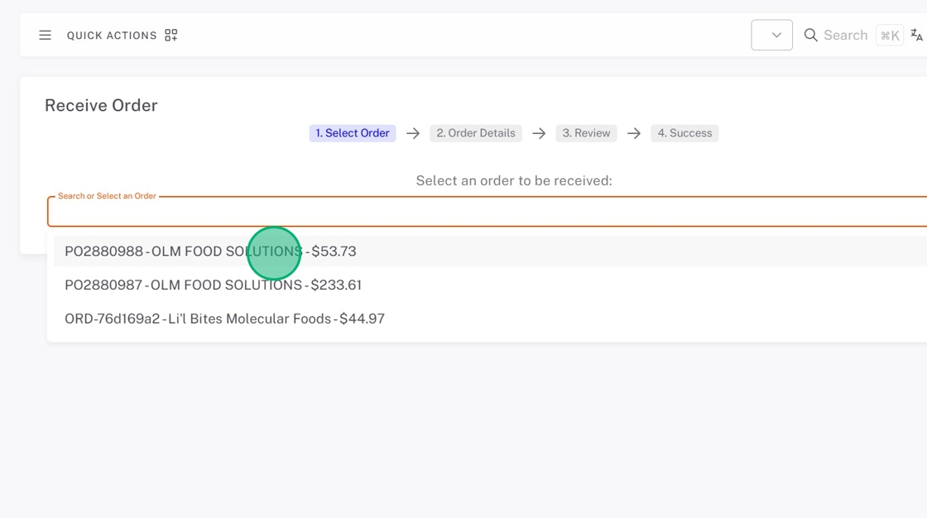Click the Quick Actions grid-plus icon

tap(171, 36)
